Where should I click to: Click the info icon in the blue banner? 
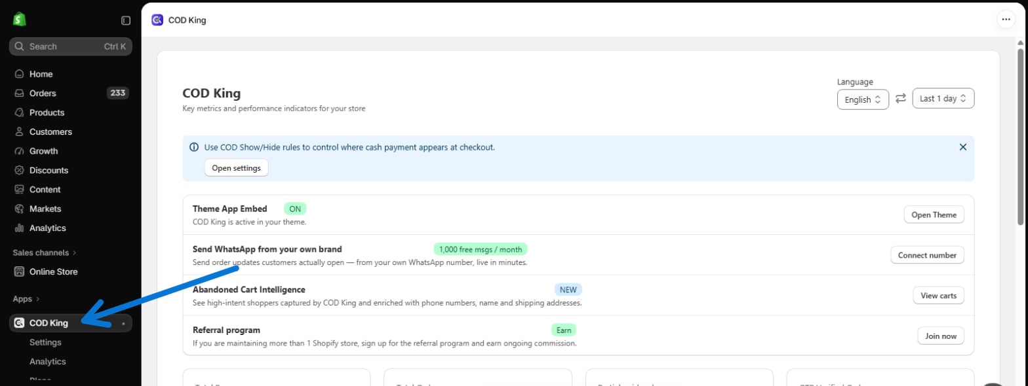[x=194, y=147]
